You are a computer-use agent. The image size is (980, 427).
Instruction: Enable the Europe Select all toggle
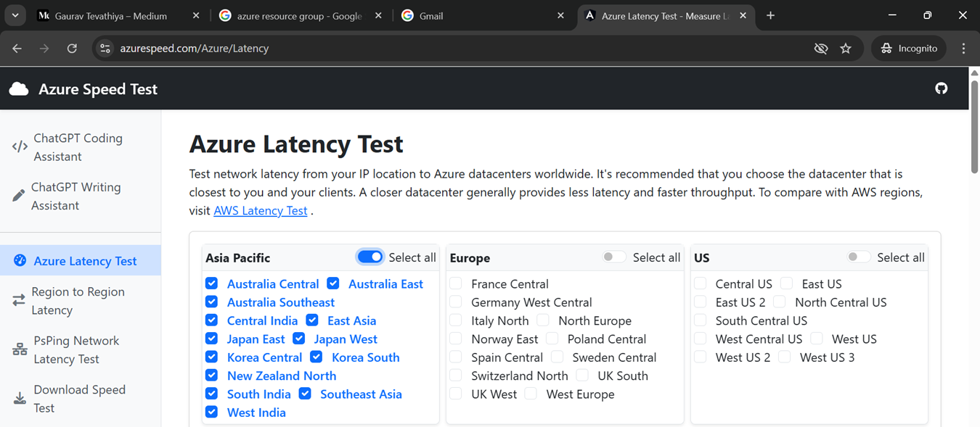[614, 257]
